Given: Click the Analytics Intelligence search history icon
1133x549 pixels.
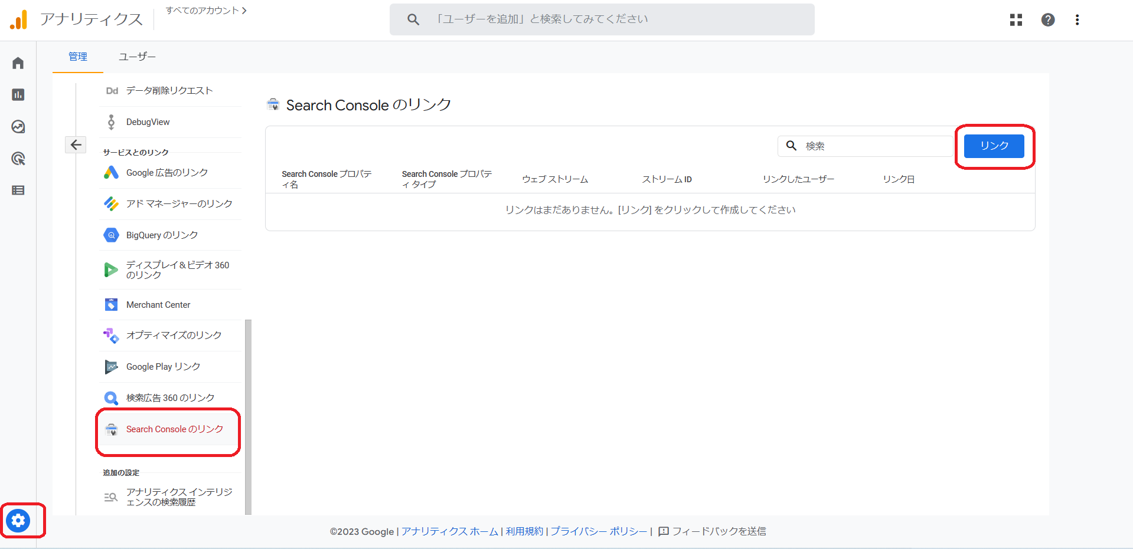Looking at the screenshot, I should (x=111, y=497).
